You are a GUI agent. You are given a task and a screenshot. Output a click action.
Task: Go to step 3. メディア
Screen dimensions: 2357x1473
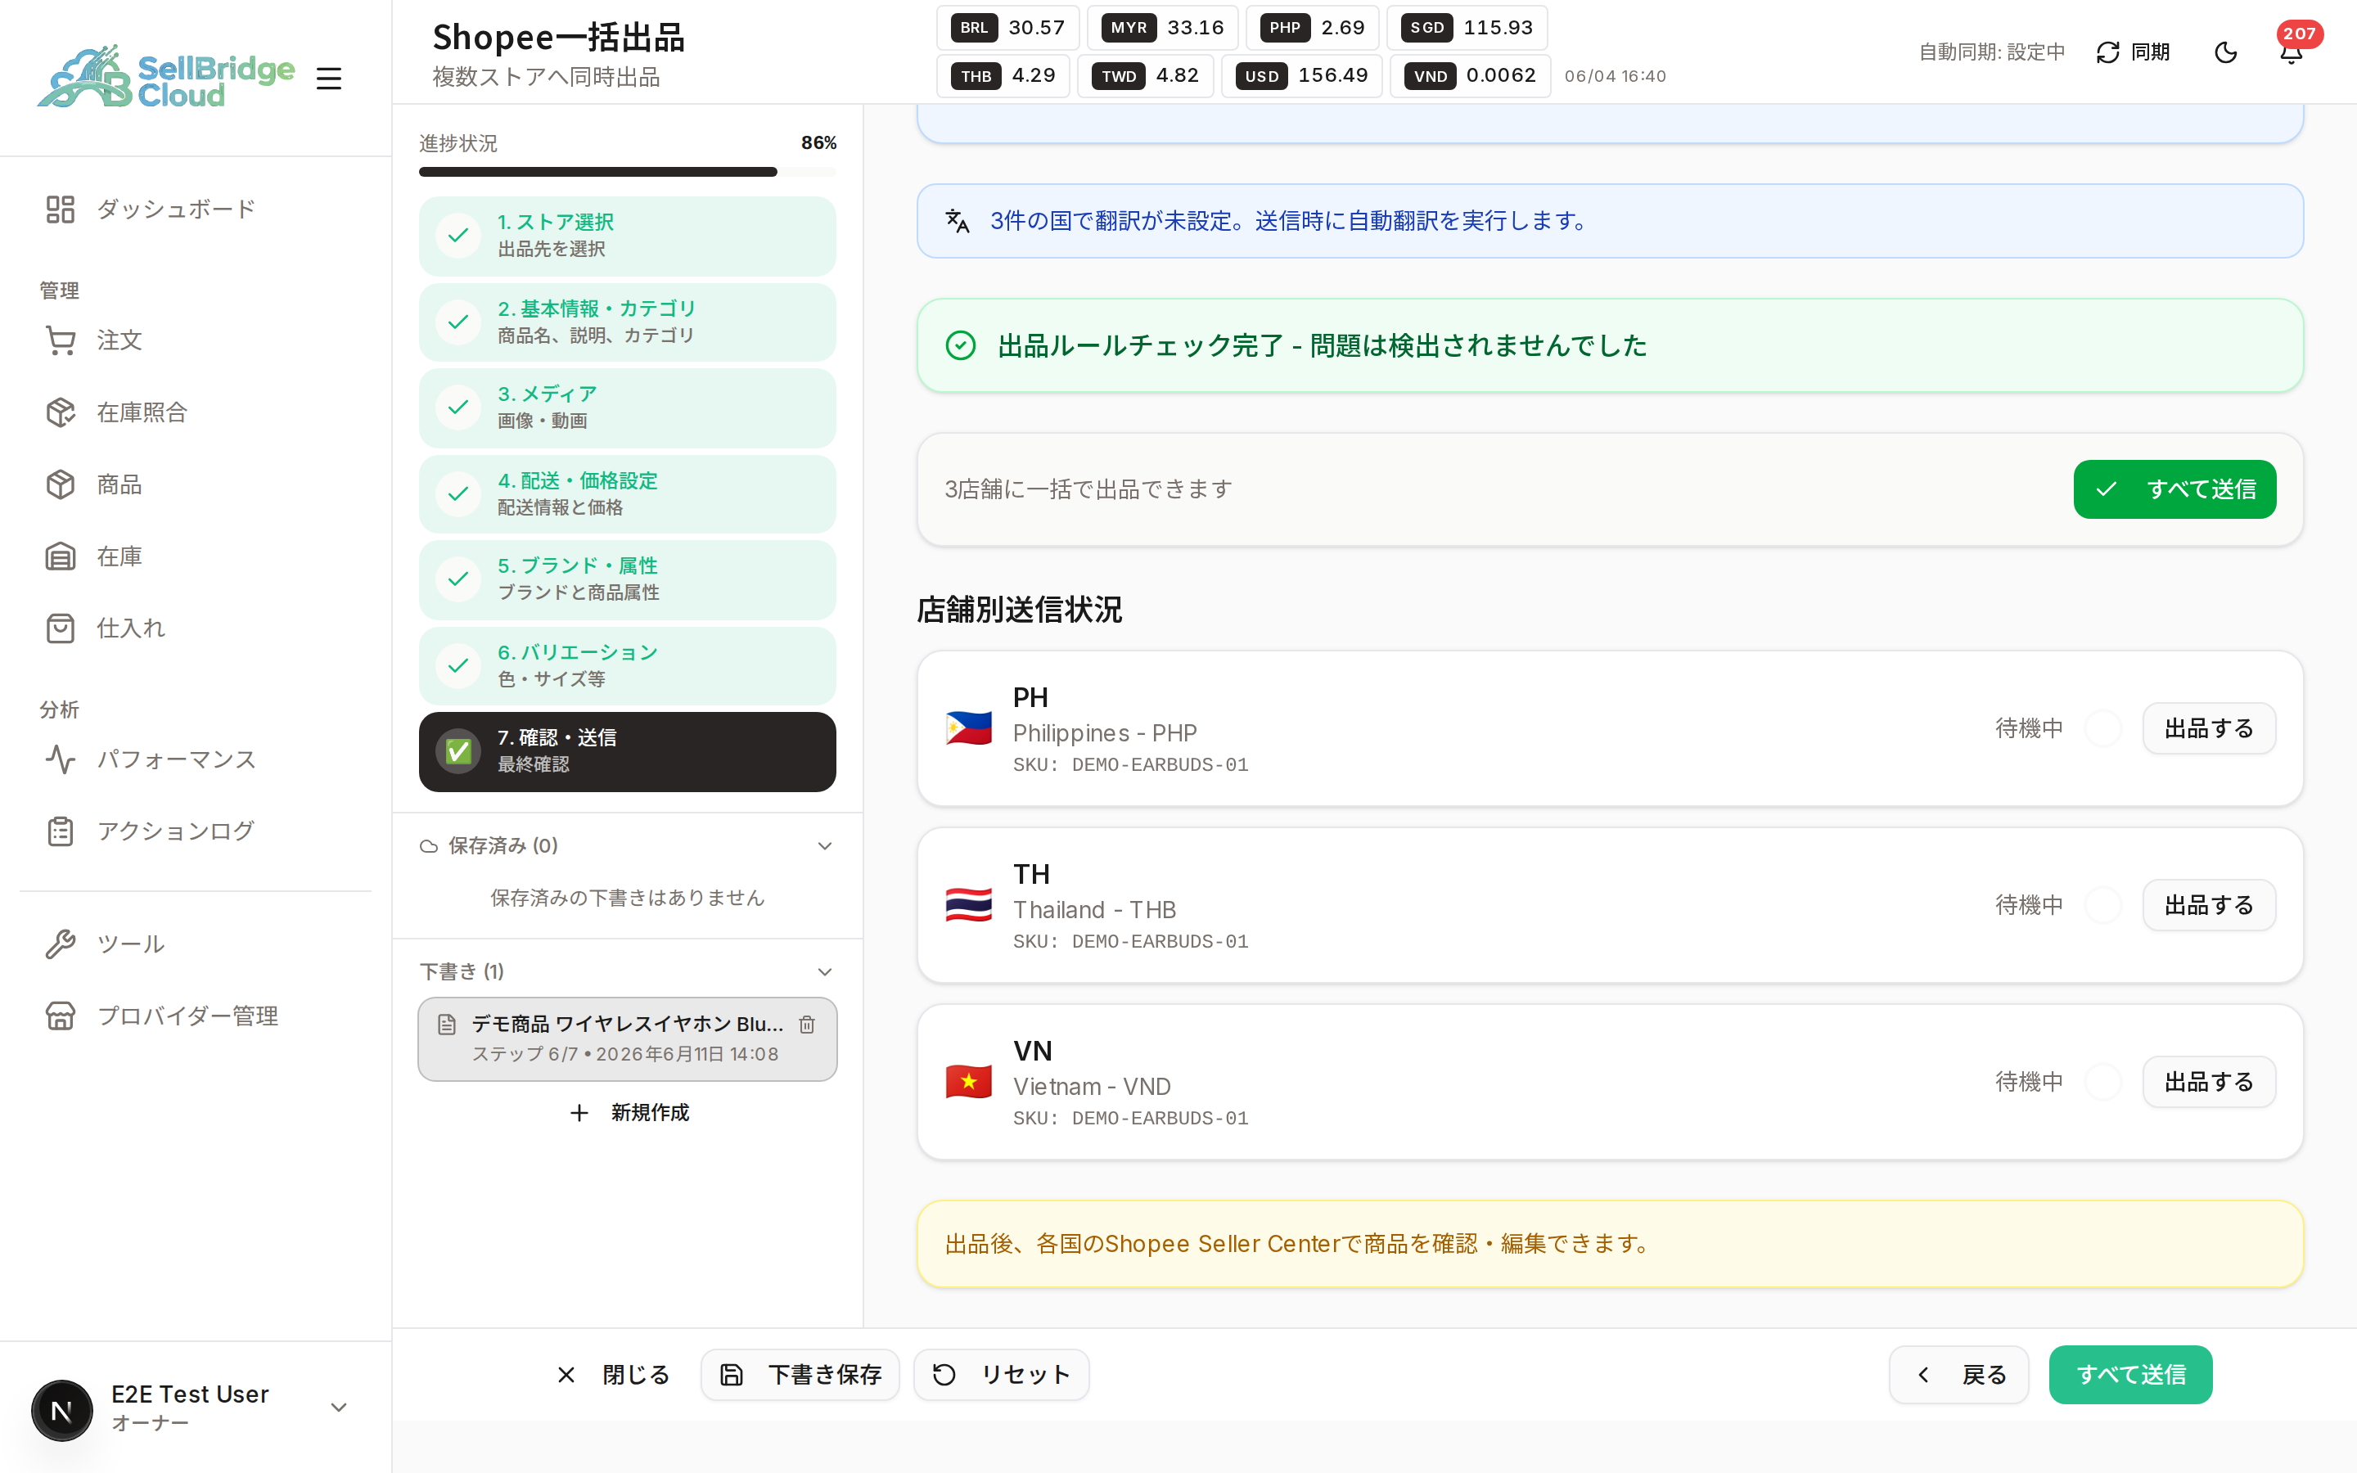point(627,408)
